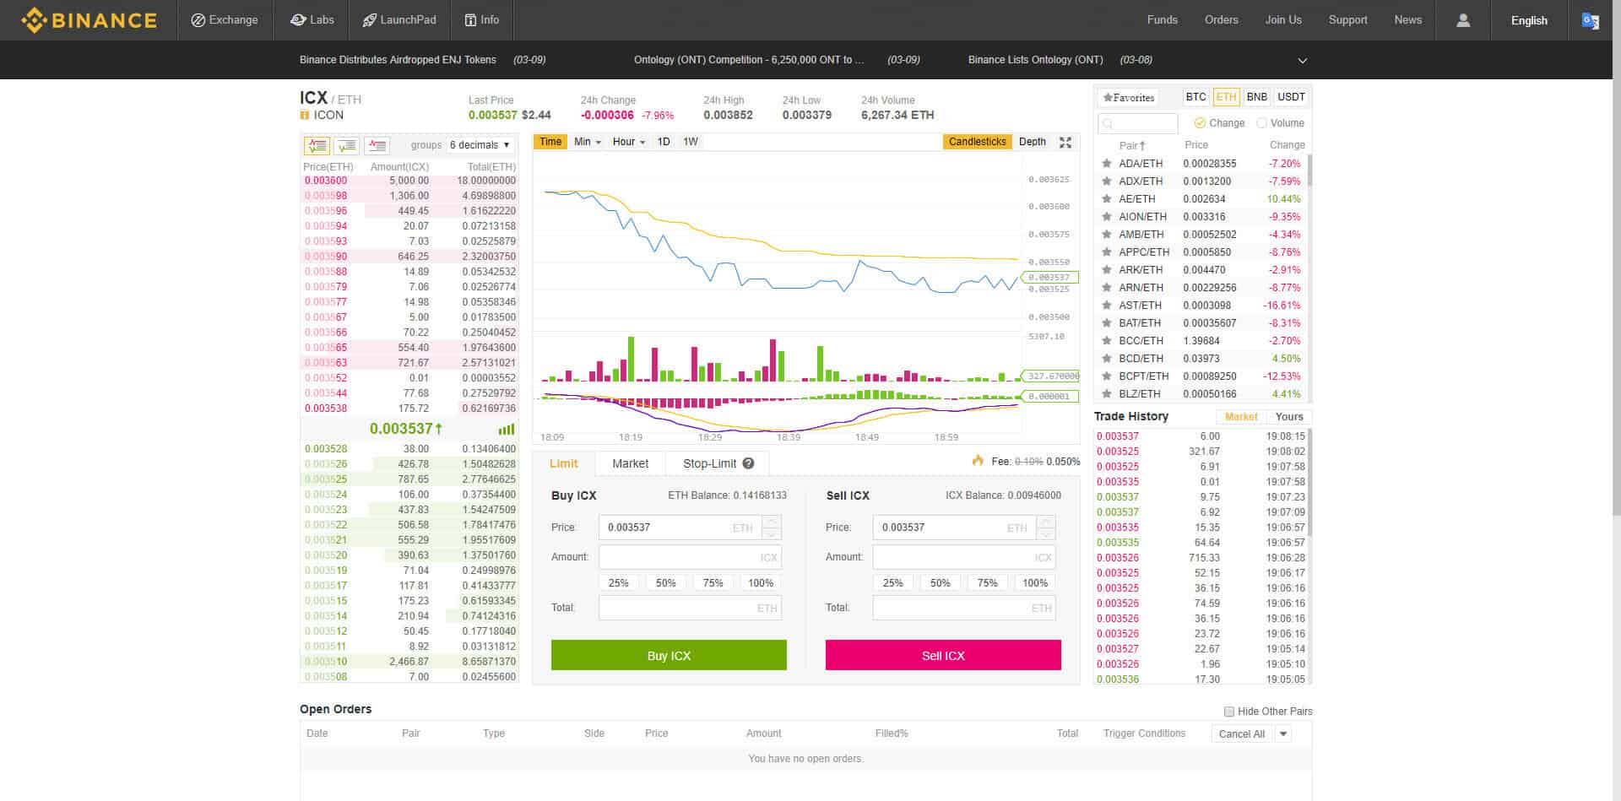This screenshot has width=1621, height=801.
Task: Toggle fullscreen chart icon
Action: pyautogui.click(x=1065, y=143)
